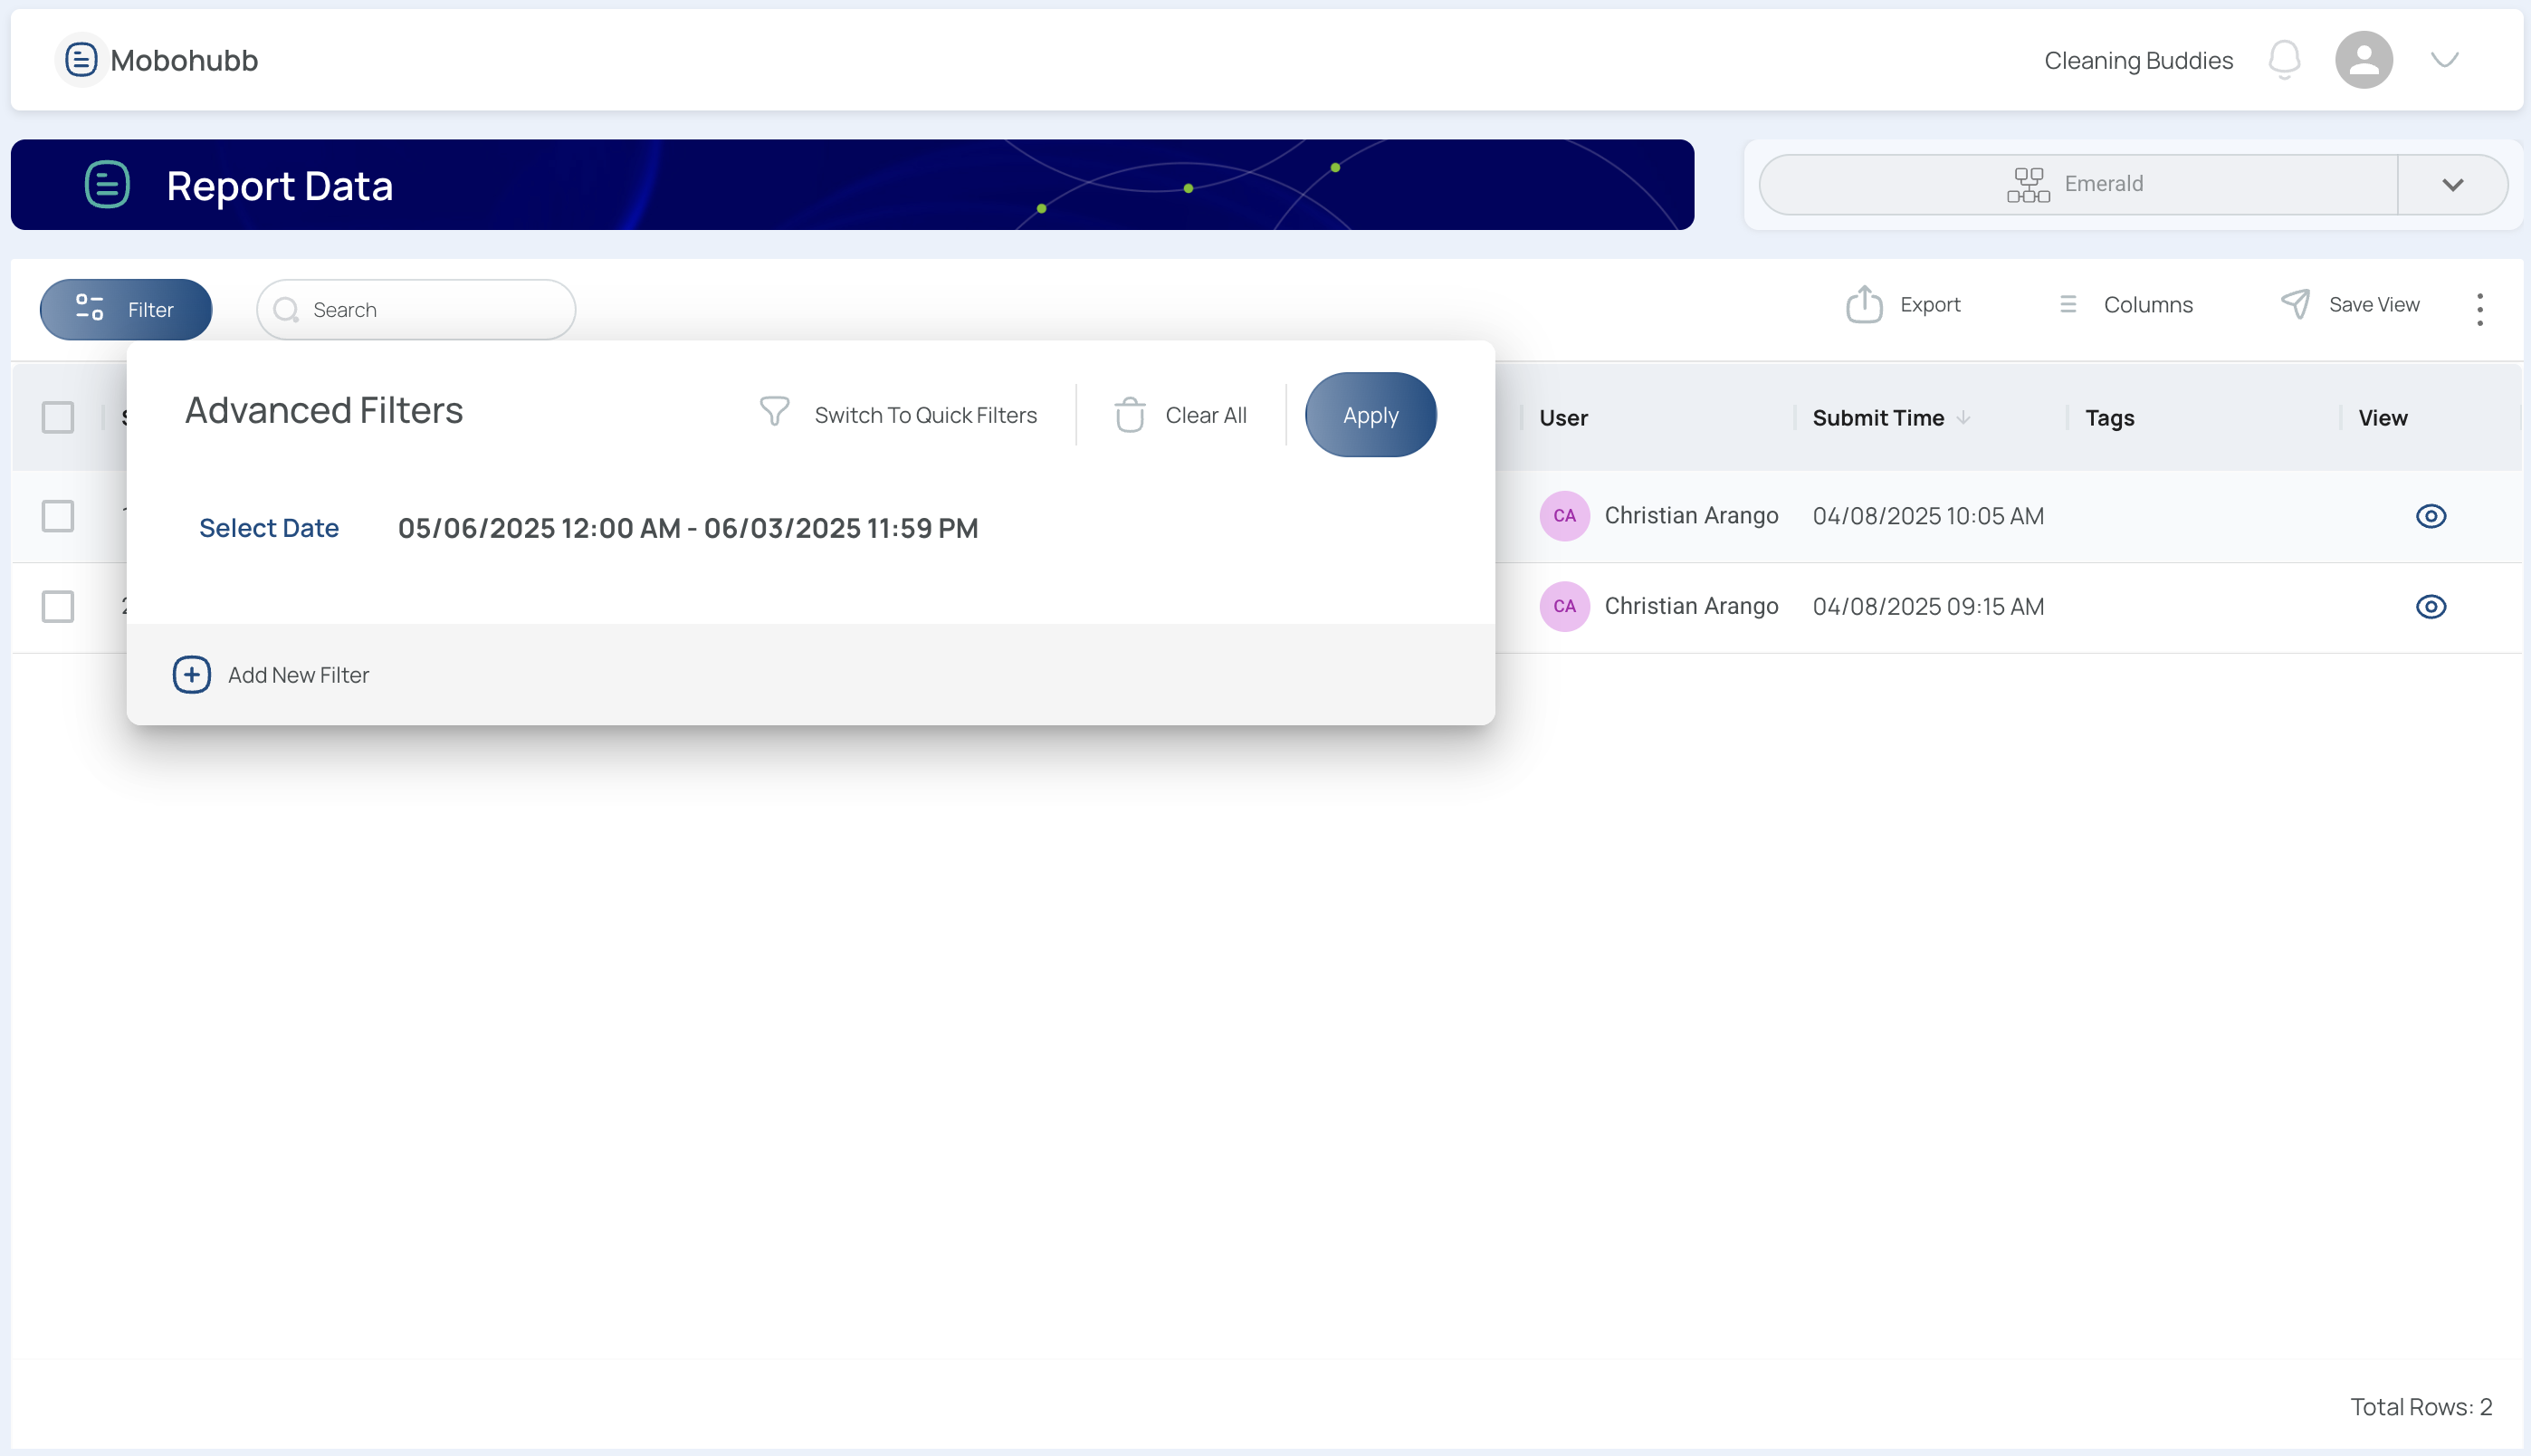This screenshot has height=1456, width=2531.
Task: Click the Search input field
Action: 415,310
